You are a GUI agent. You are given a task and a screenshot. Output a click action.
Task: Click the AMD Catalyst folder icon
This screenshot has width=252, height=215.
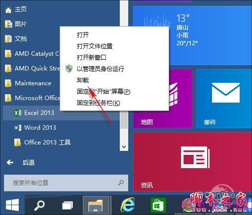point(8,54)
